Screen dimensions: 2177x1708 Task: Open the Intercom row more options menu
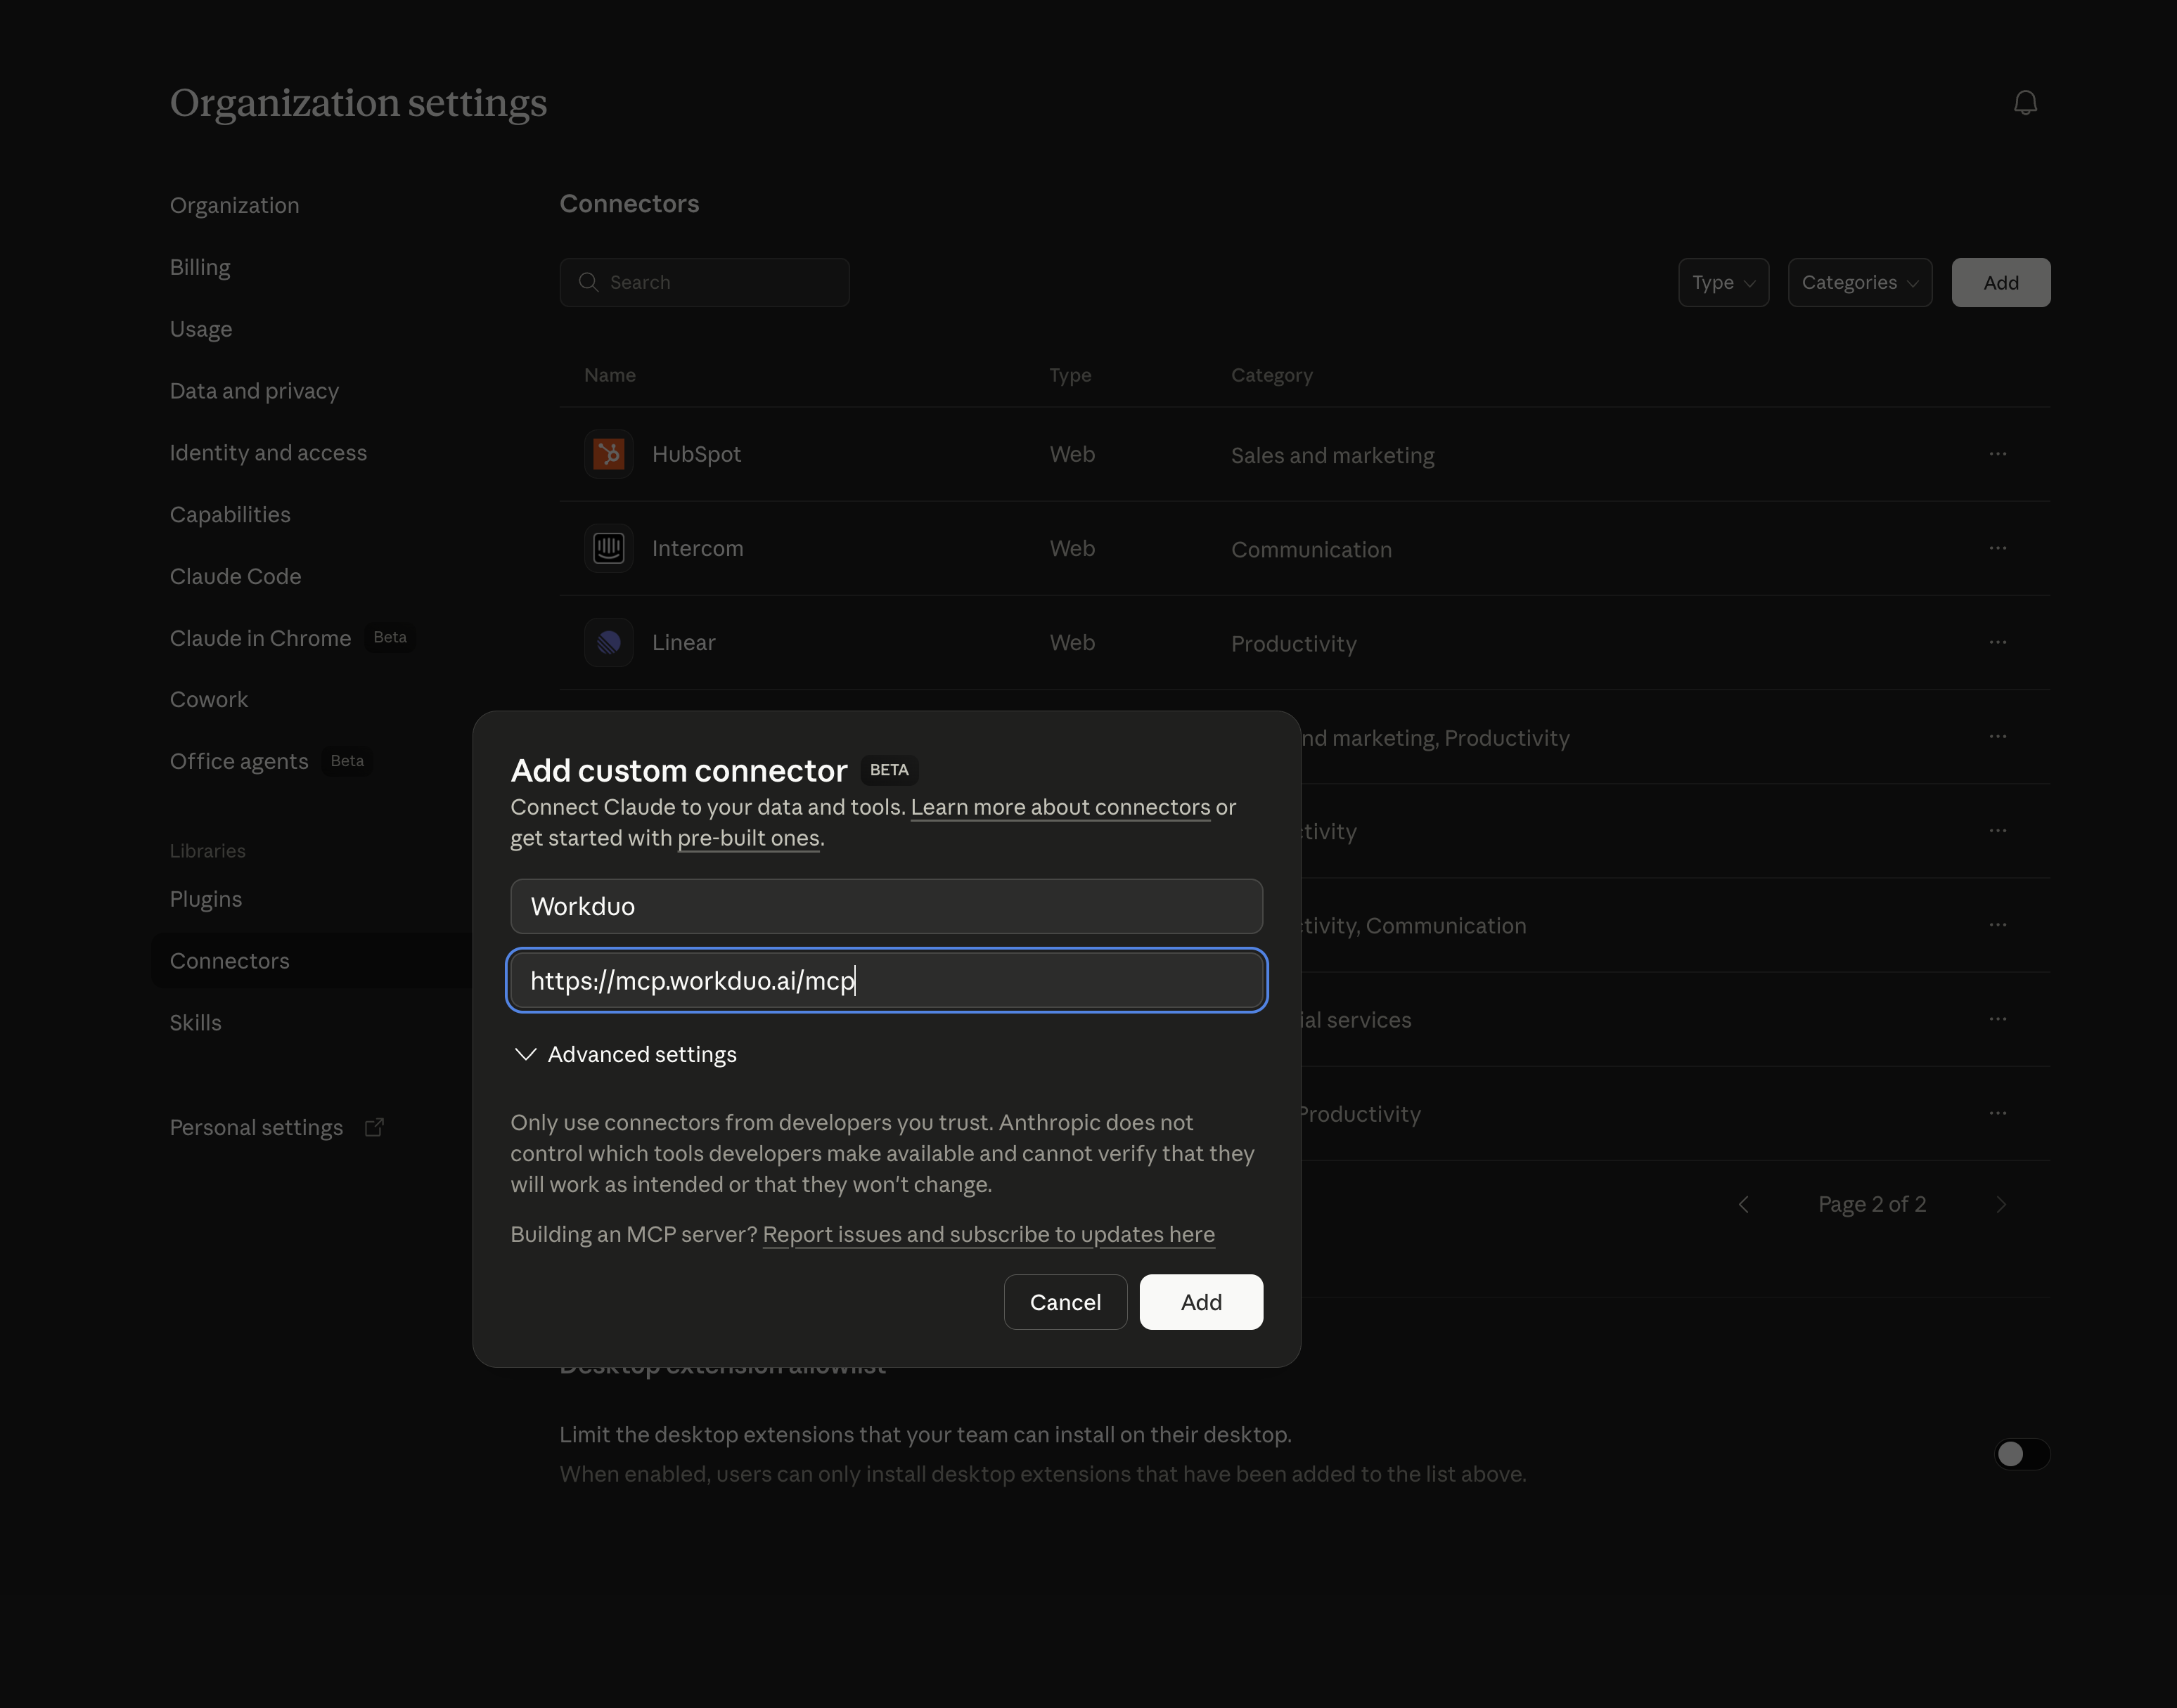1997,548
